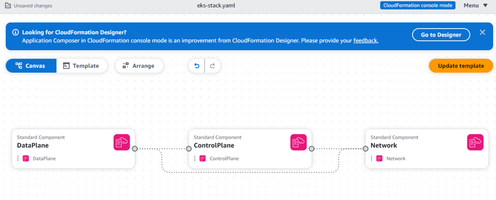Image resolution: width=496 pixels, height=200 pixels.
Task: Select the ControlPlane component title
Action: click(x=214, y=145)
